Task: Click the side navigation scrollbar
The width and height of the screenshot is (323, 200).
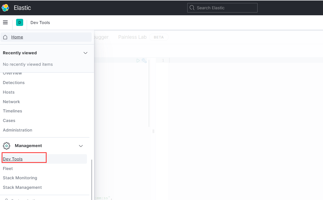Action: point(92,179)
